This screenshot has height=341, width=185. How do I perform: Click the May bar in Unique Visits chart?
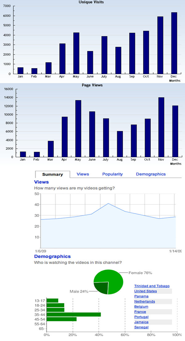(x=76, y=53)
